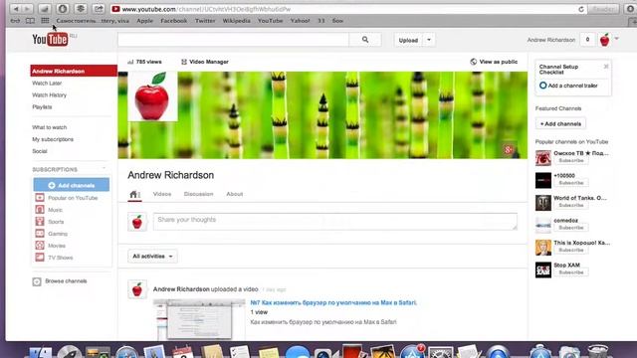Open the uploaded video thumbnail
The height and width of the screenshot is (358, 637).
(199, 319)
